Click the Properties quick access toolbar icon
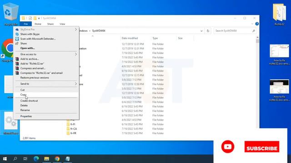291x163 pixels. tap(30, 18)
